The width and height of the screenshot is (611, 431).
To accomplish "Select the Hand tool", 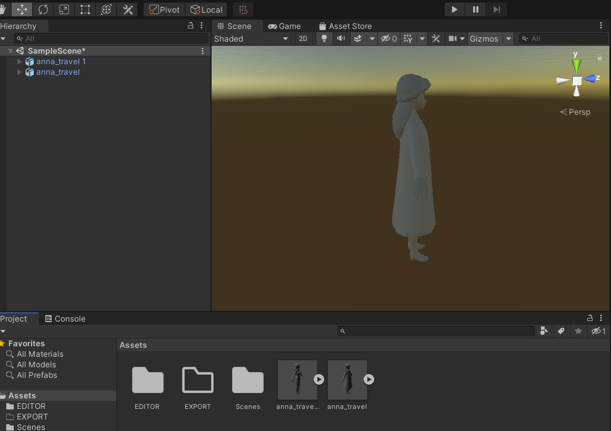I will click(4, 9).
